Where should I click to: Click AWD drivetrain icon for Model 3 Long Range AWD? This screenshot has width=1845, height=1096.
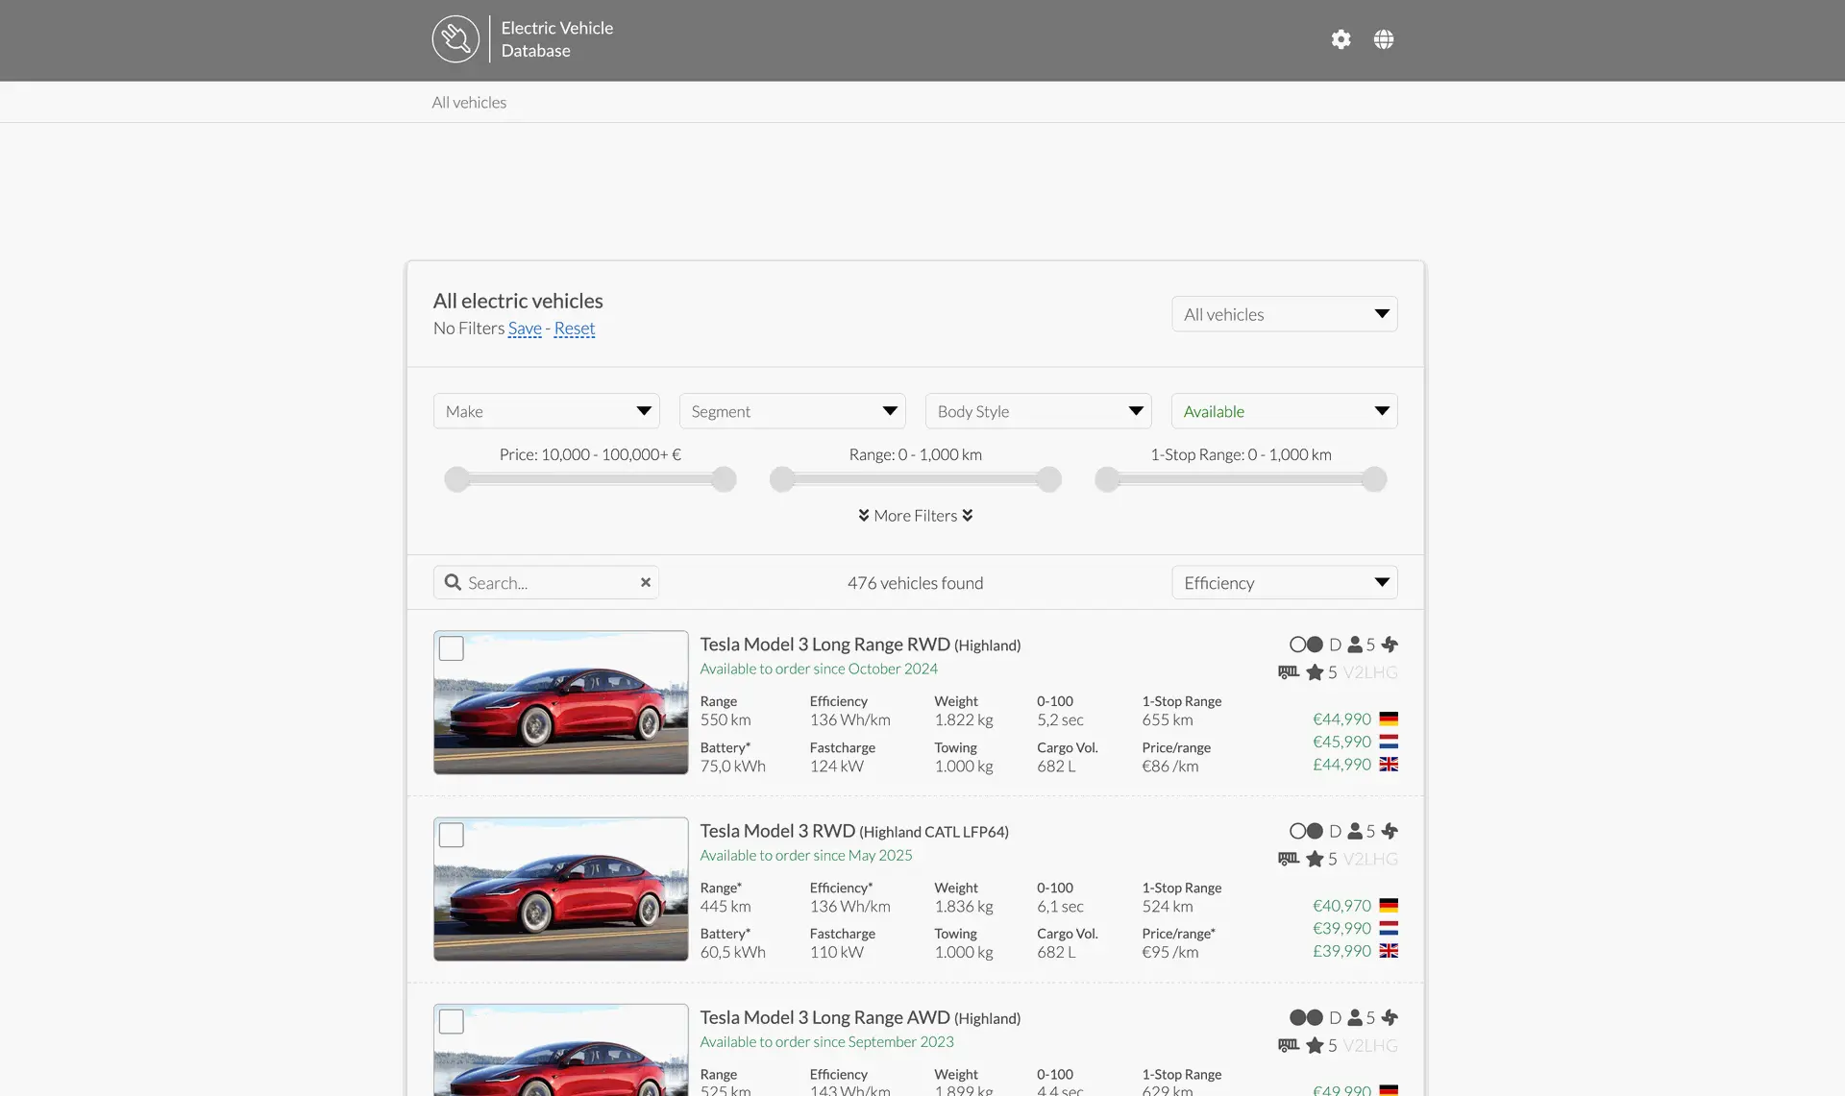(1306, 1017)
